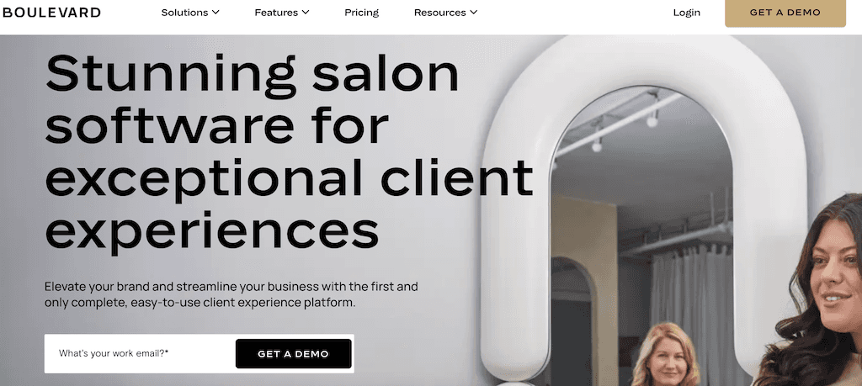Screen dimensions: 862x386
Task: Click the Boulevard logo
Action: click(51, 12)
